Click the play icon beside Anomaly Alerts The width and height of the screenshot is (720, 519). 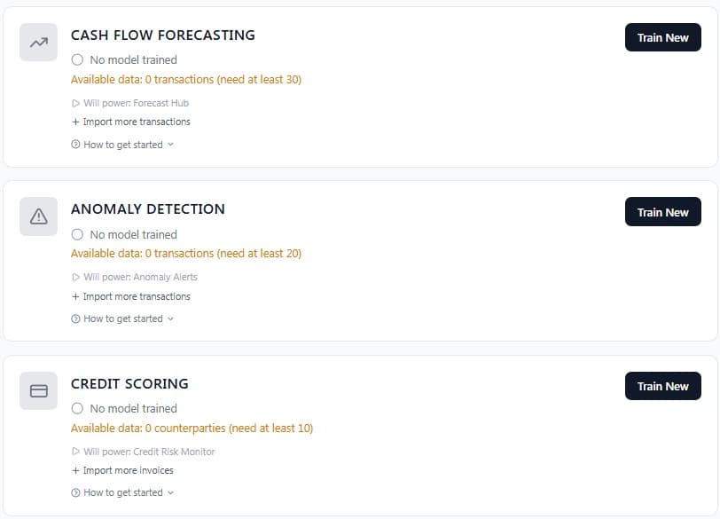point(75,277)
